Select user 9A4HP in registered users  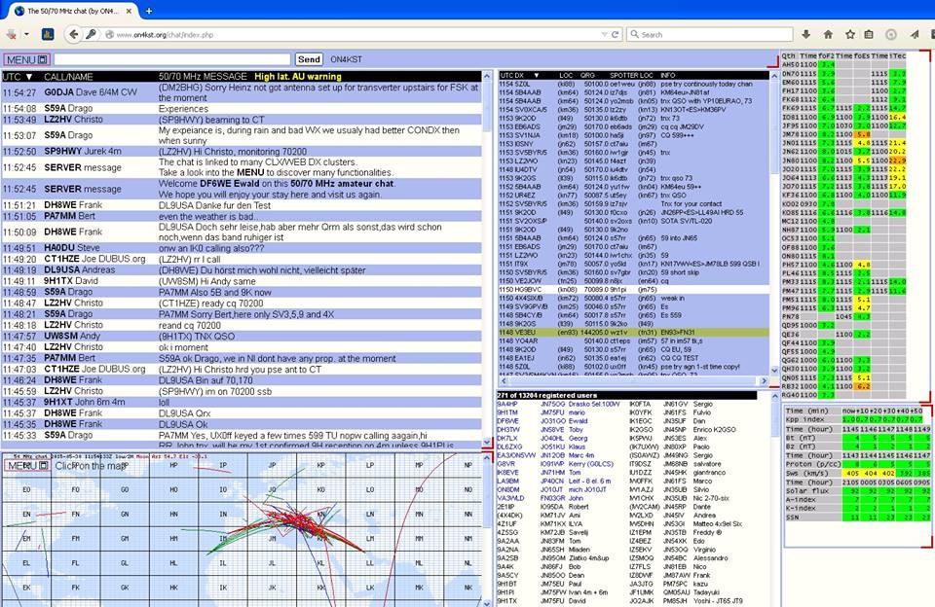[x=507, y=404]
